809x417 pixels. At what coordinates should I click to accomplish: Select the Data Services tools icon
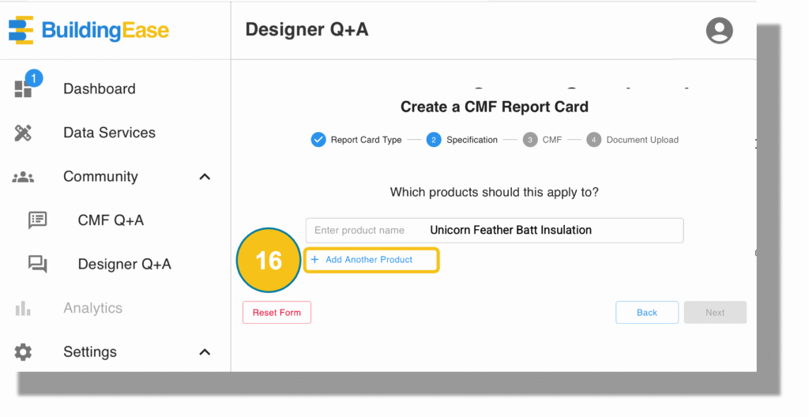[23, 133]
